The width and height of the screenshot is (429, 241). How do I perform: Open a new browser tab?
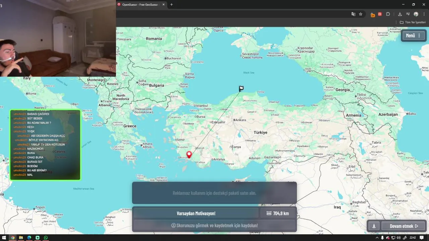[172, 5]
